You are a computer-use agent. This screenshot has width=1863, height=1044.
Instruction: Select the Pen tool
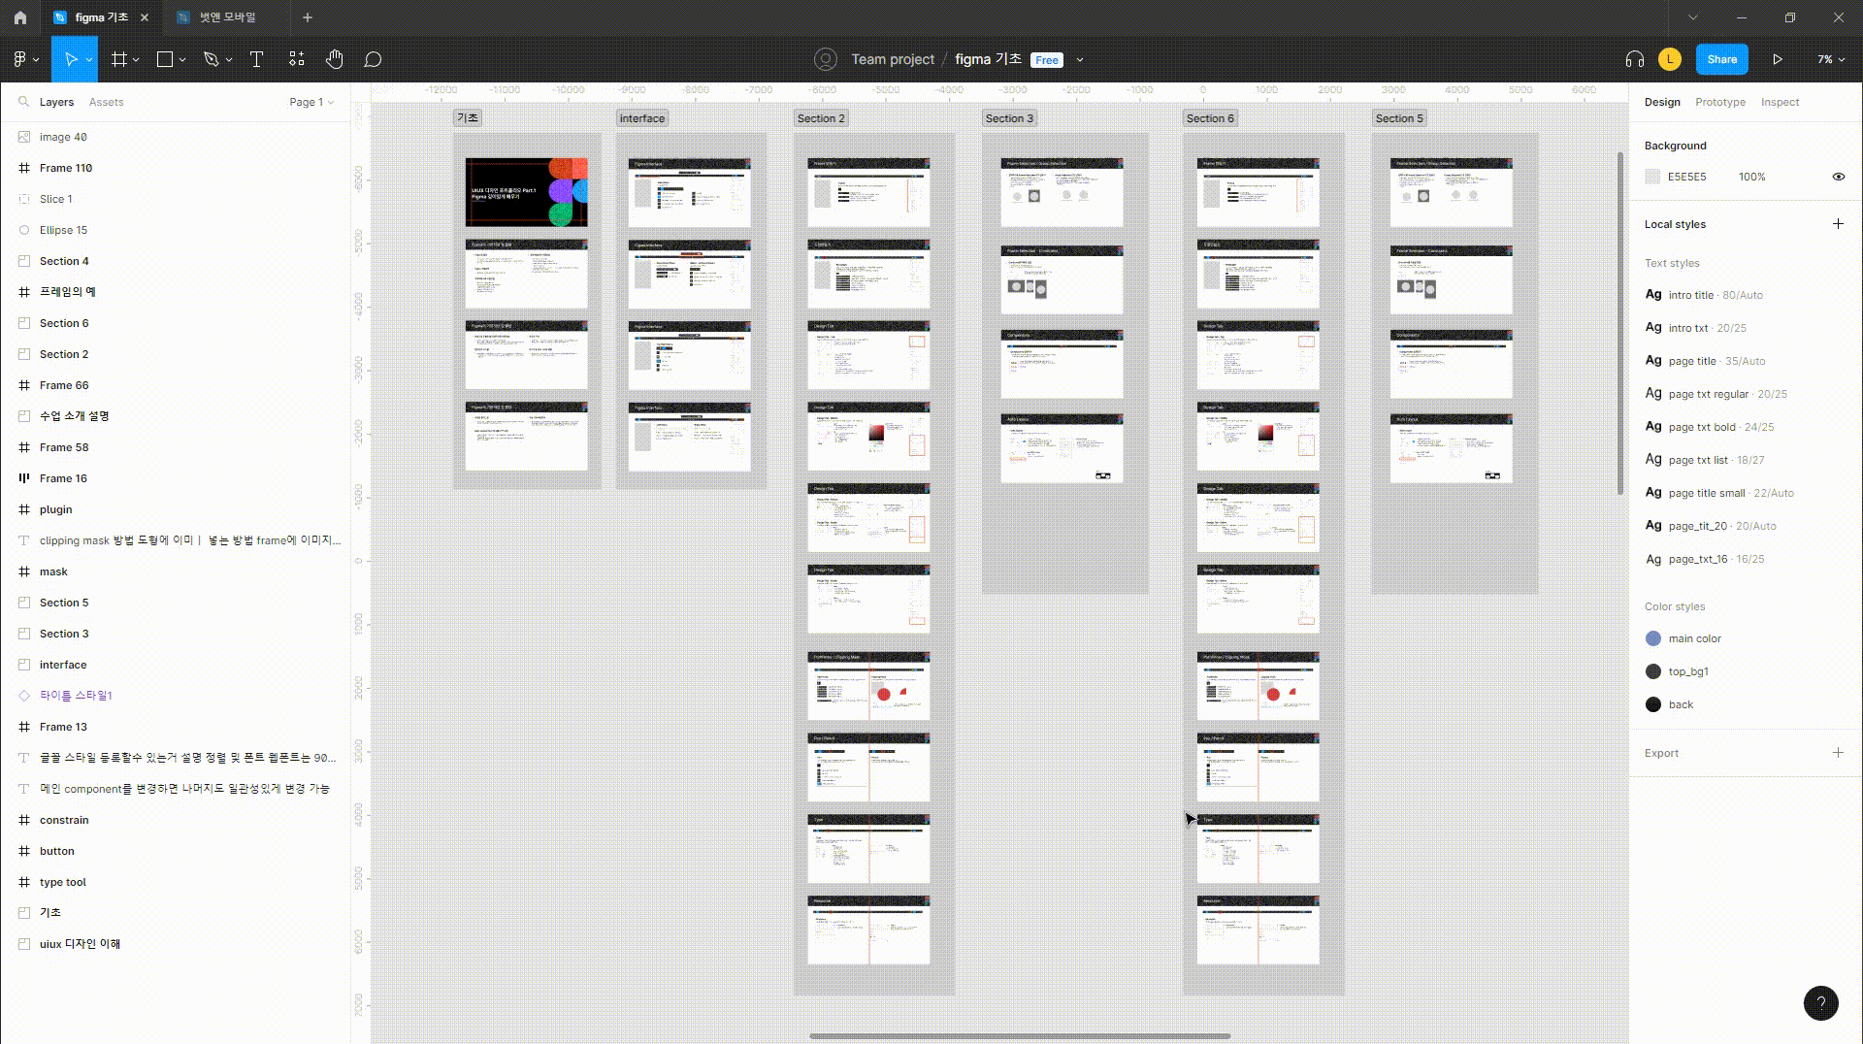(212, 59)
